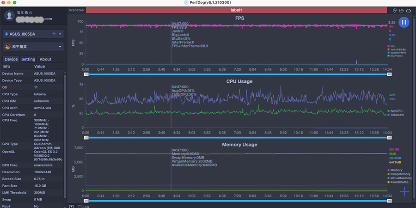
Task: Click the 6471MB available memory value
Action: [x=395, y=162]
